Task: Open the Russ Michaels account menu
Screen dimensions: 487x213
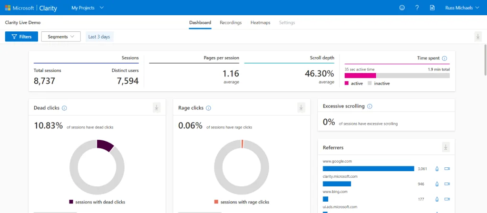Action: (x=462, y=8)
